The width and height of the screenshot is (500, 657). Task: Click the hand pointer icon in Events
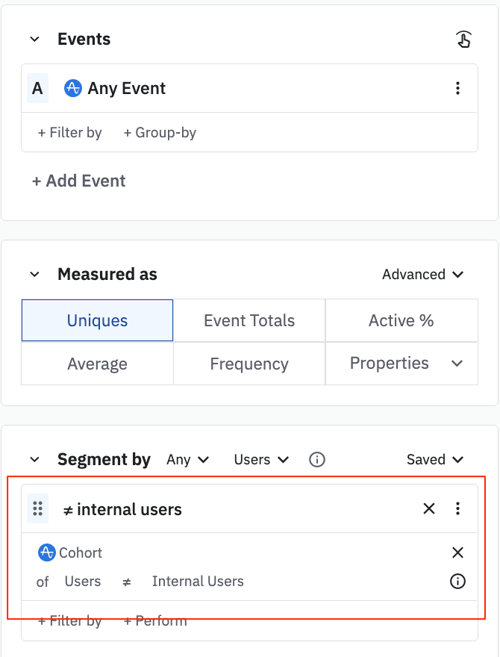point(463,40)
